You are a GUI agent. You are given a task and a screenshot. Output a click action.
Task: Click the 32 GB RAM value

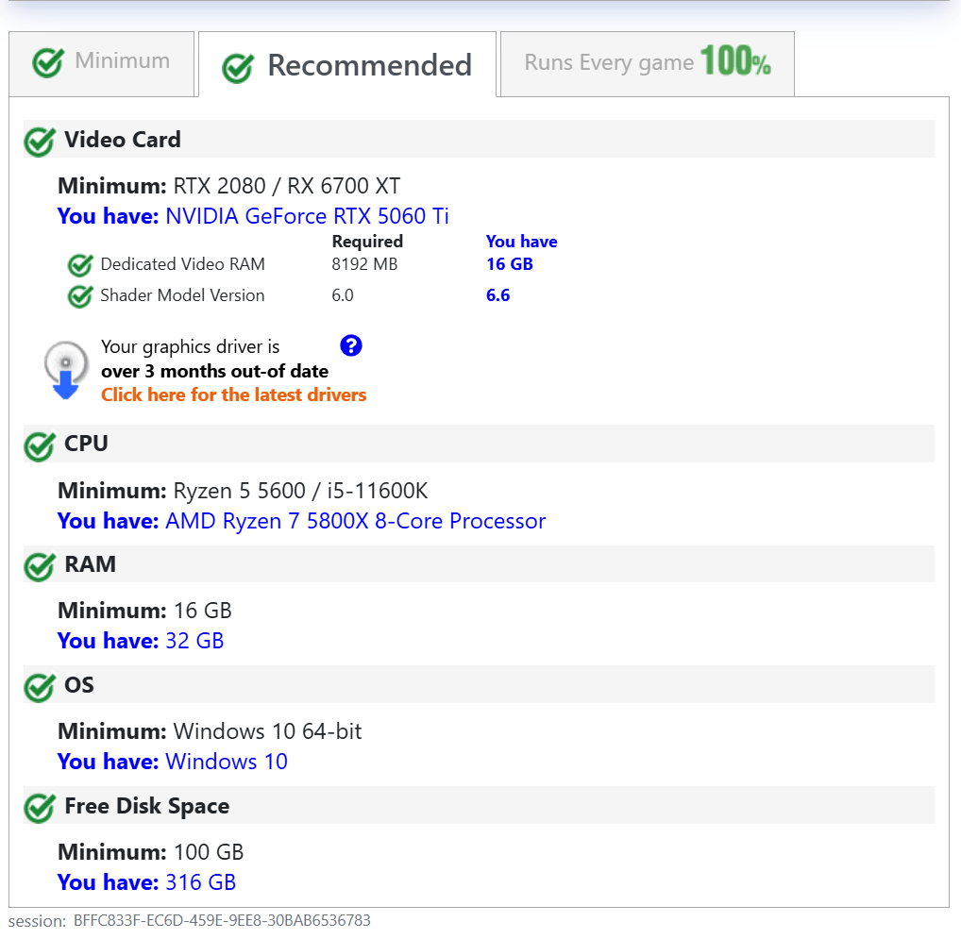coord(194,641)
